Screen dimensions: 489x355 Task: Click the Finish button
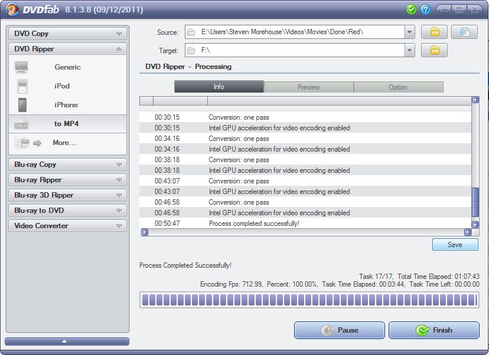pos(434,330)
